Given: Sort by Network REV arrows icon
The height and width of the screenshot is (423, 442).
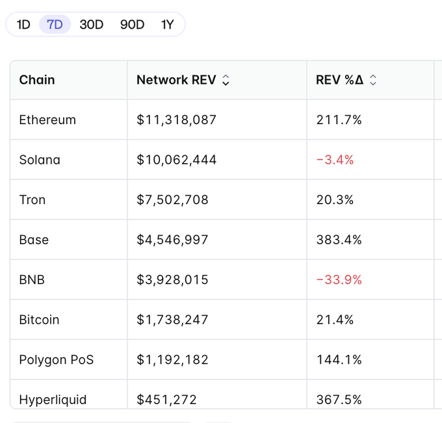Looking at the screenshot, I should click(226, 81).
